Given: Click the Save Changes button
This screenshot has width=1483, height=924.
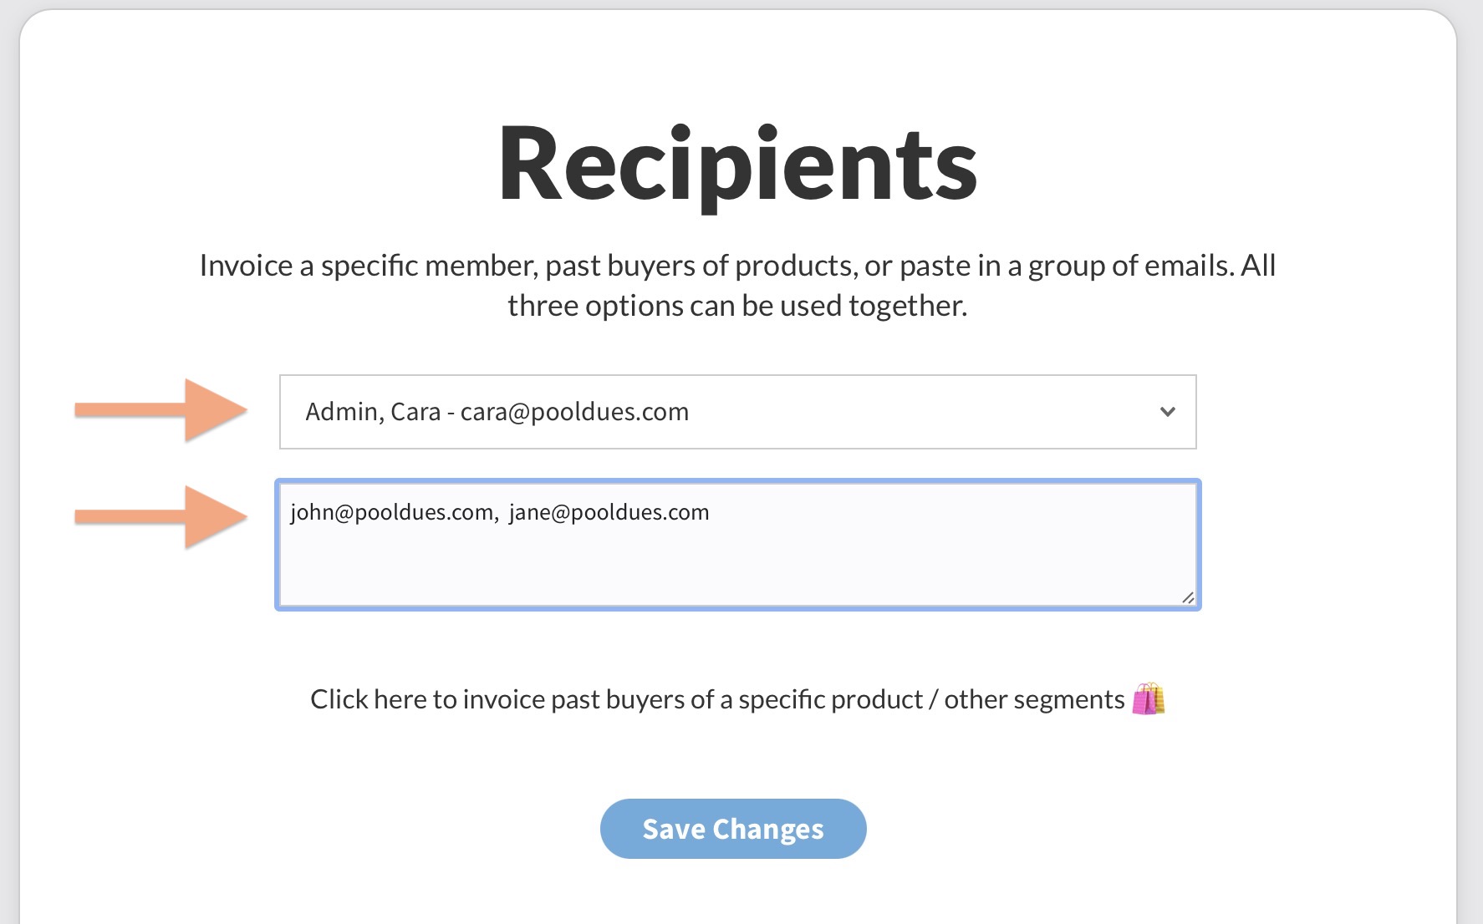Looking at the screenshot, I should [733, 829].
